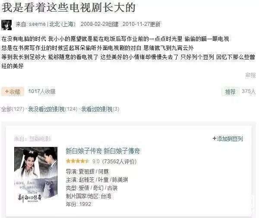View the 1017人收藏 collectors list
The width and height of the screenshot is (259, 218).
42,91
